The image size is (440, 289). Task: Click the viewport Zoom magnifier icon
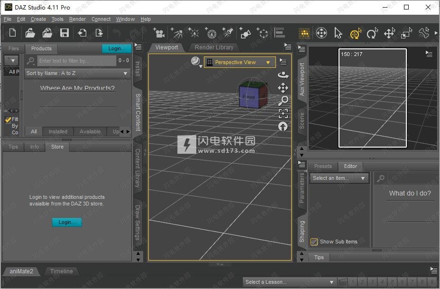tap(283, 101)
